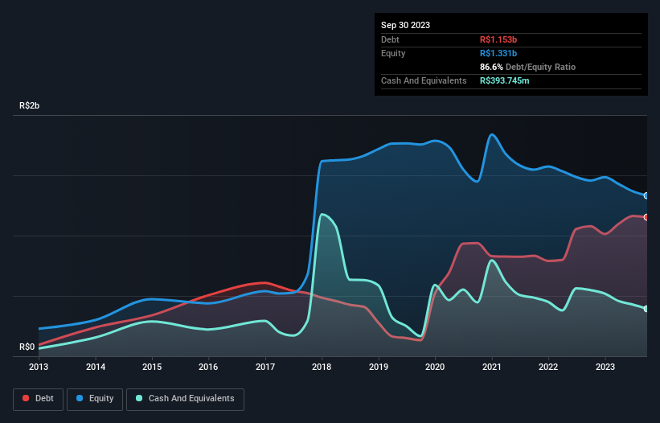This screenshot has width=660, height=423.
Task: Toggle the Cash And Equivalents legend button
Action: [x=185, y=399]
